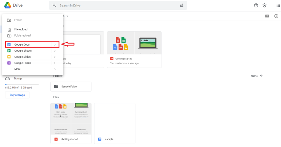Click the File upload icon
This screenshot has height=147, width=281.
[9, 29]
